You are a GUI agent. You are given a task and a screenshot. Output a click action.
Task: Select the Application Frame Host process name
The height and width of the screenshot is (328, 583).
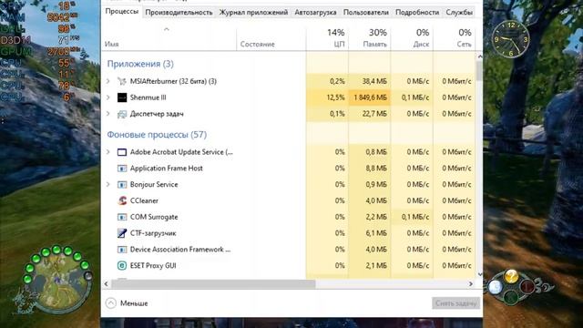167,169
